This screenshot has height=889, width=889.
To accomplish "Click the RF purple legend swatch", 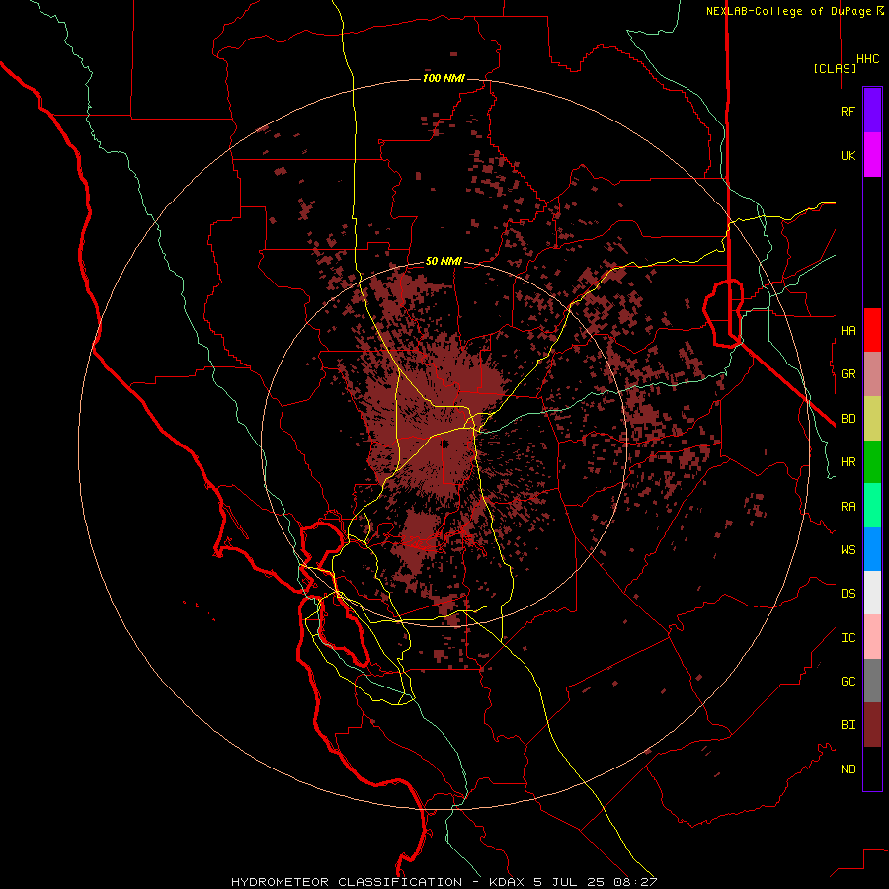I will click(872, 111).
